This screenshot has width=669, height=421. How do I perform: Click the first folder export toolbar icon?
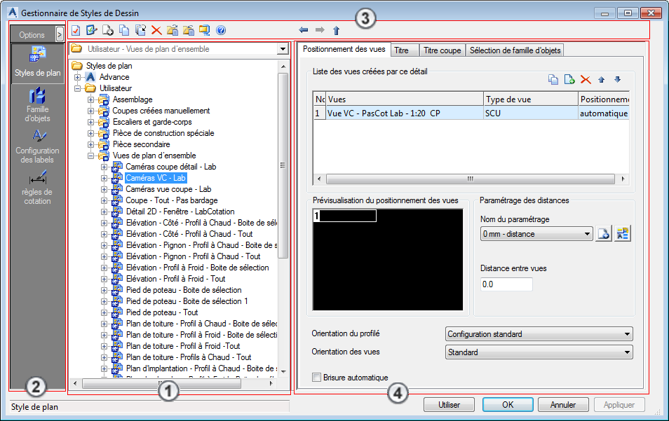pyautogui.click(x=173, y=30)
